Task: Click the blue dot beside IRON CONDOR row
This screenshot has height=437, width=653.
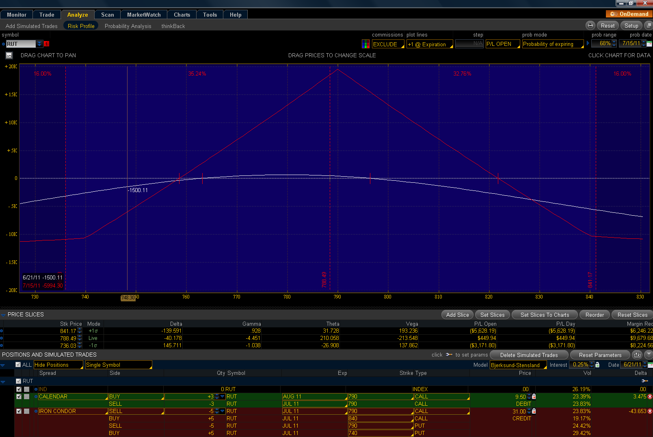Action: pos(36,411)
